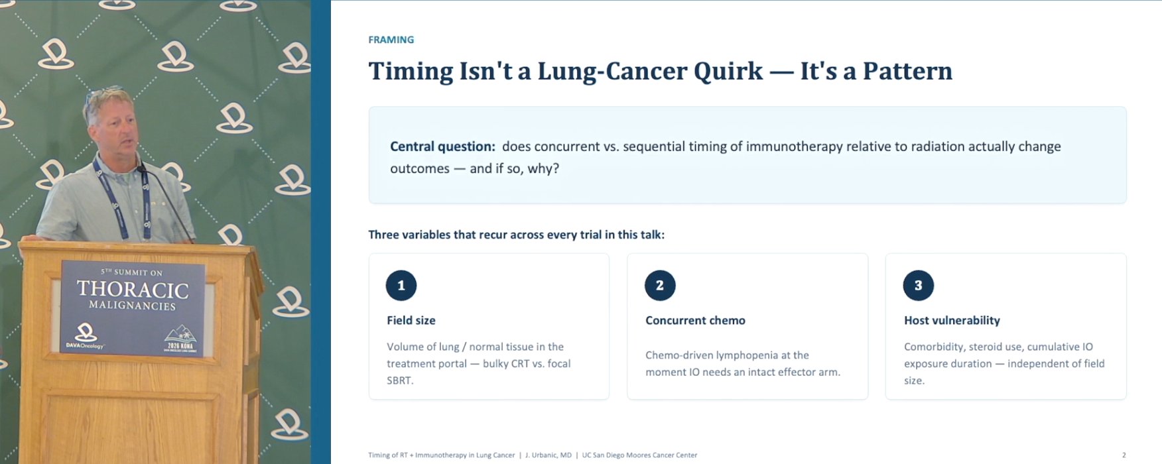Click the Thoracic Malignancies podium sign
This screenshot has height=464, width=1162.
[133, 308]
